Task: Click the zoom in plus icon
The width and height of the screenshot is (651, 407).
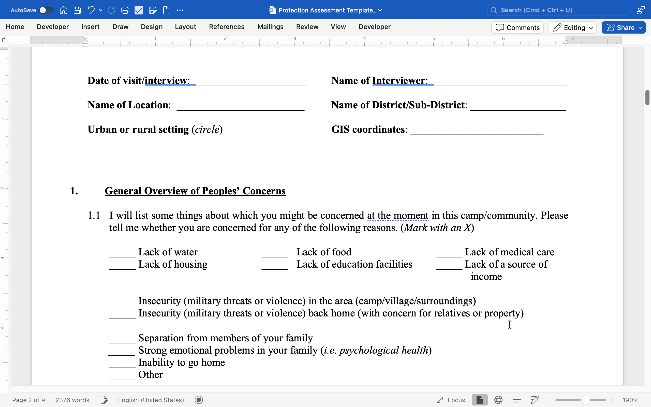Action: 612,400
